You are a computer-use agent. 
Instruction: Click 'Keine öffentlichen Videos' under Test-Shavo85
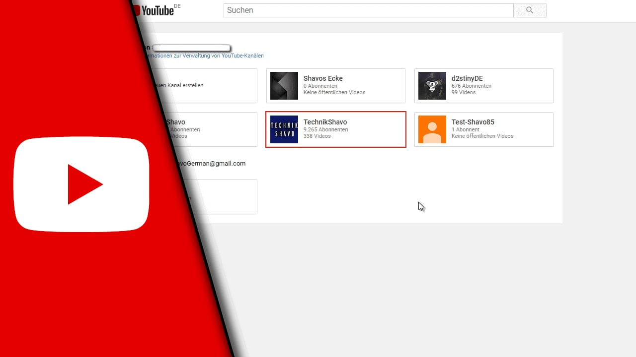click(x=482, y=136)
